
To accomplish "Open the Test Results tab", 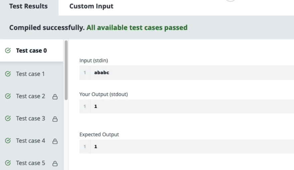I will (28, 6).
